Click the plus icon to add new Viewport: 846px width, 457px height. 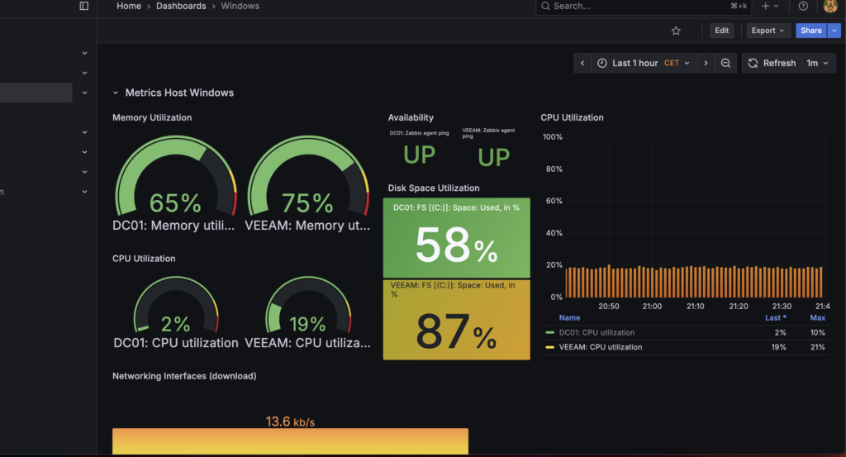click(x=769, y=6)
